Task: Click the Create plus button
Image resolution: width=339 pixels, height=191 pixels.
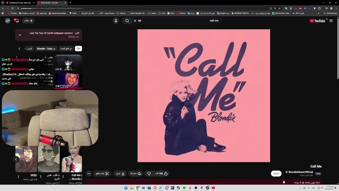Action: 29,21
